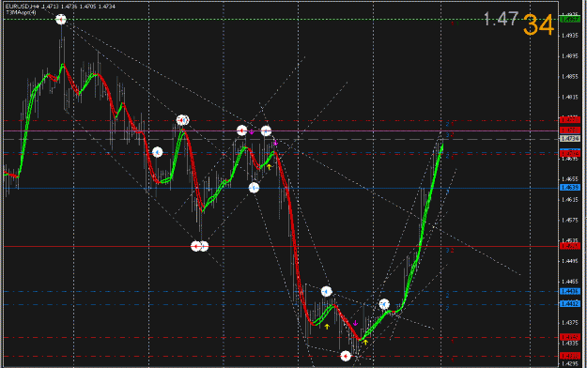Select the blue-arrow marker on the solid blue 1.4639 line
587x368 pixels.
pos(254,188)
